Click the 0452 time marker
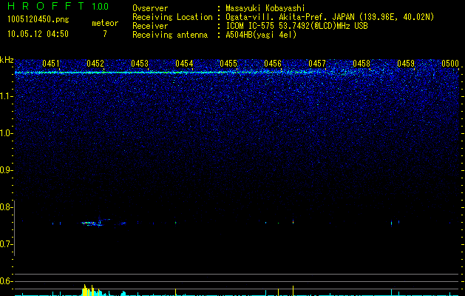 [x=95, y=63]
